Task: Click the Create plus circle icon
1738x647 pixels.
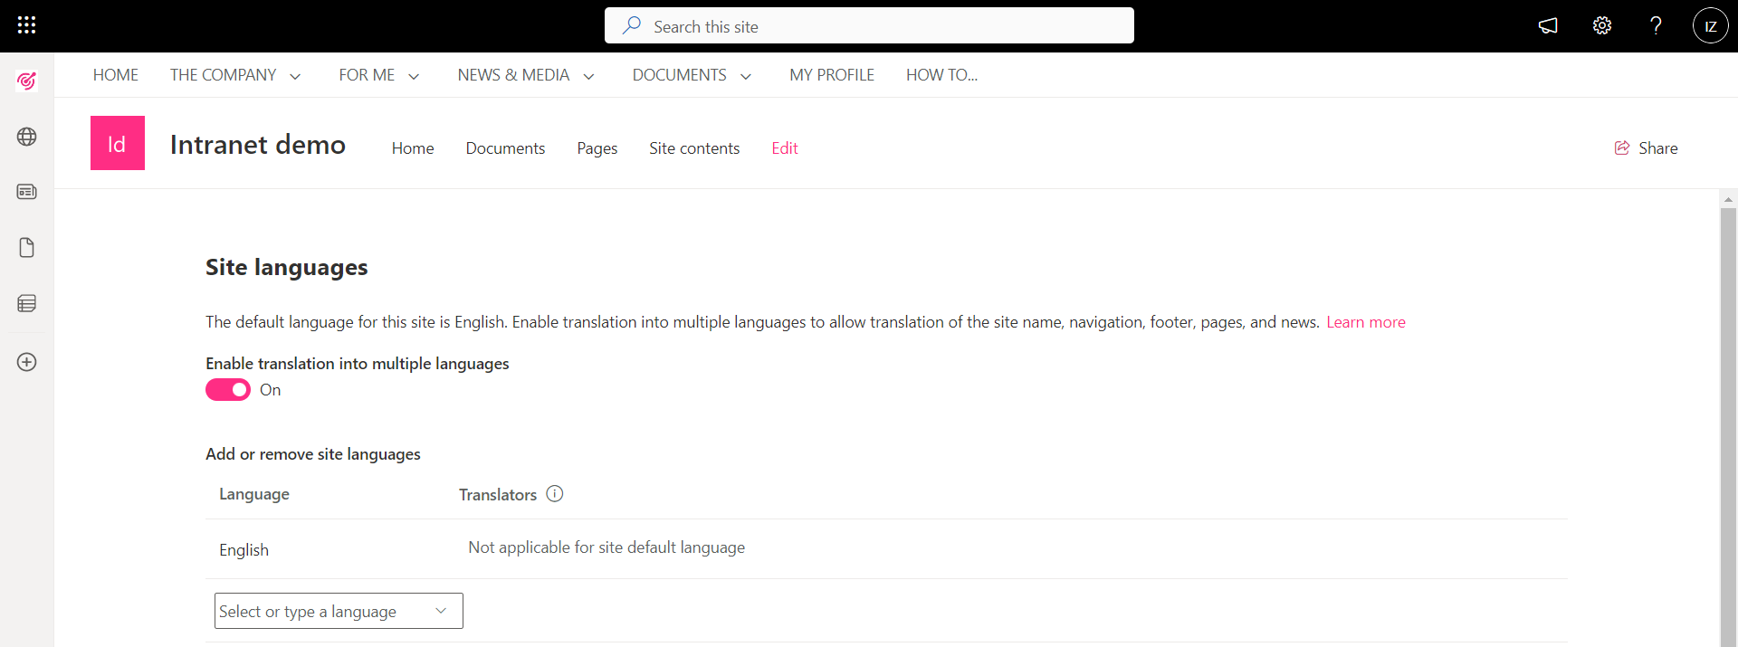Action: pyautogui.click(x=27, y=362)
